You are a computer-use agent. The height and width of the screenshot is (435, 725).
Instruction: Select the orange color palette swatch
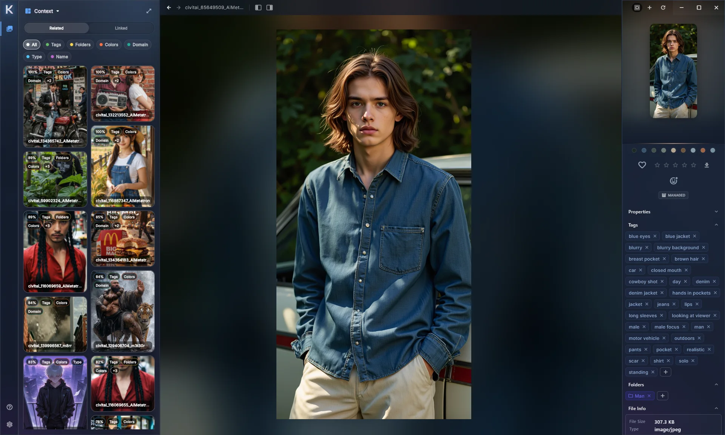pyautogui.click(x=703, y=150)
